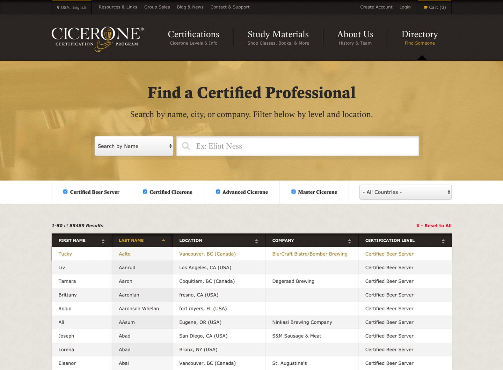Image resolution: width=503 pixels, height=370 pixels.
Task: Click first name Lorena
Action: 66,349
